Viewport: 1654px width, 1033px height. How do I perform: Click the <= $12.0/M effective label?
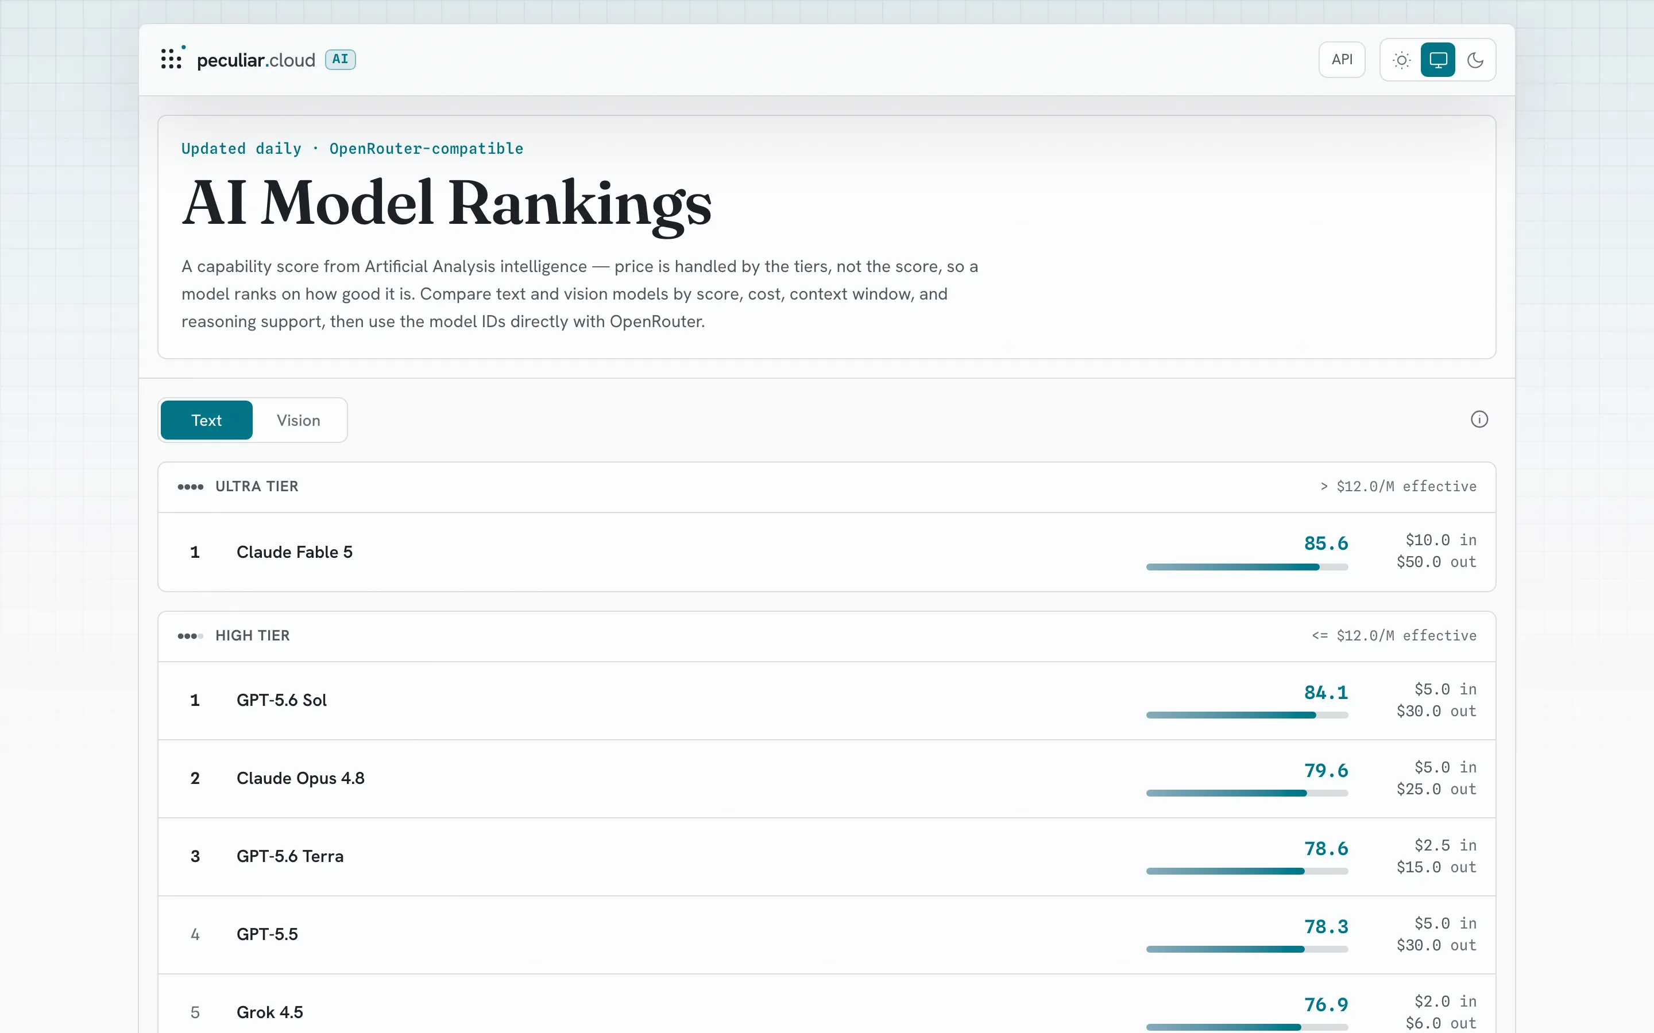point(1394,635)
